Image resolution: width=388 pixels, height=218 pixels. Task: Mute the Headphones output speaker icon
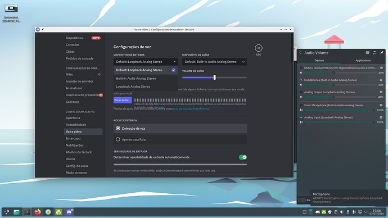click(x=301, y=85)
